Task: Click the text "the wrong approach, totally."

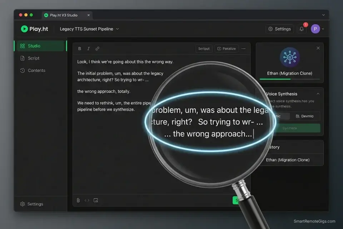Action: point(104,91)
